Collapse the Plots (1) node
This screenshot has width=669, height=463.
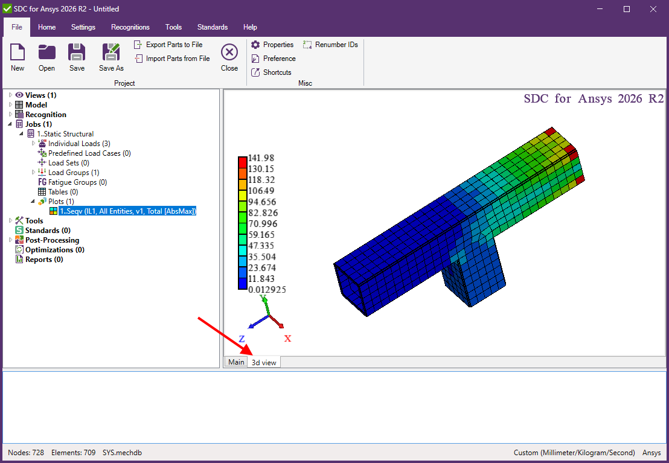pos(33,202)
